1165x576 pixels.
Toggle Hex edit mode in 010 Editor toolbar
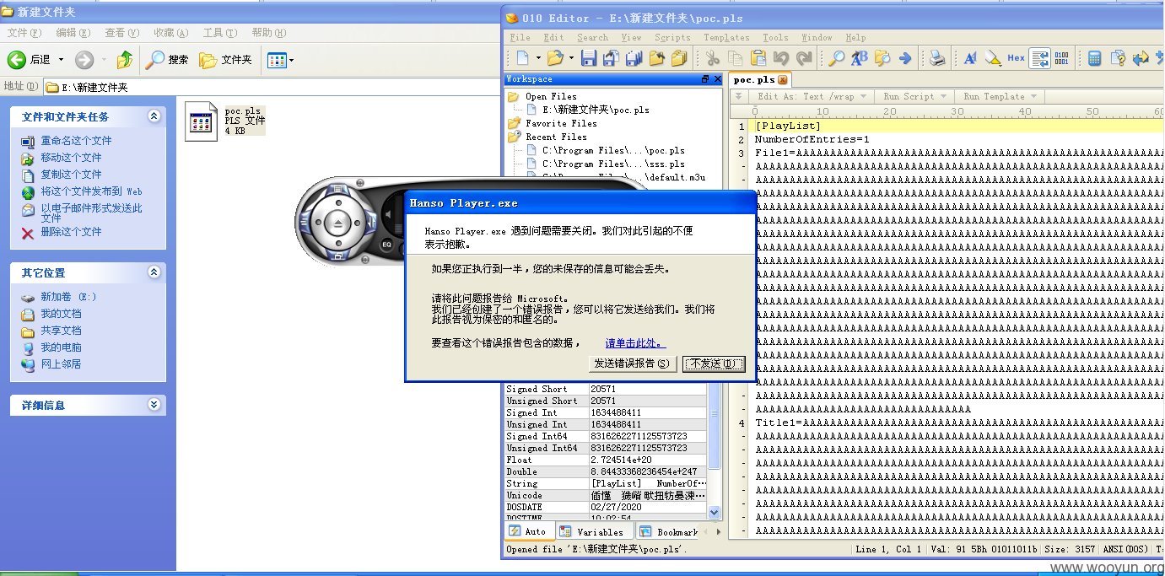pos(1016,58)
